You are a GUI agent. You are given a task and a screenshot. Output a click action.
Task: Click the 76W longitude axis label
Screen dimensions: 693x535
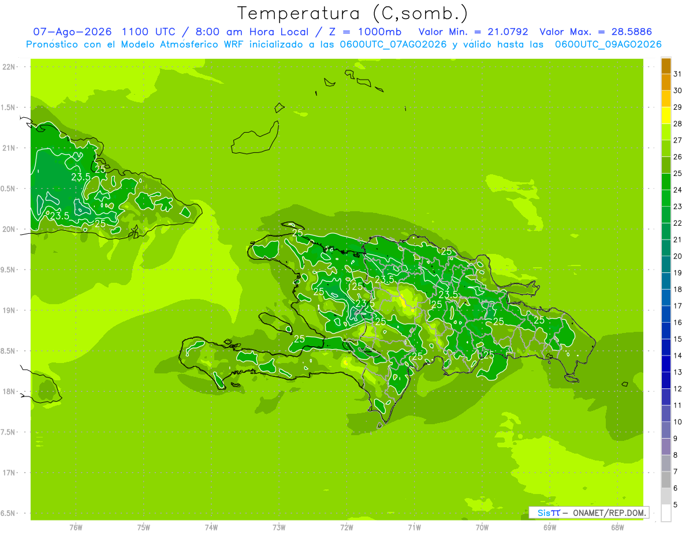pos(76,527)
